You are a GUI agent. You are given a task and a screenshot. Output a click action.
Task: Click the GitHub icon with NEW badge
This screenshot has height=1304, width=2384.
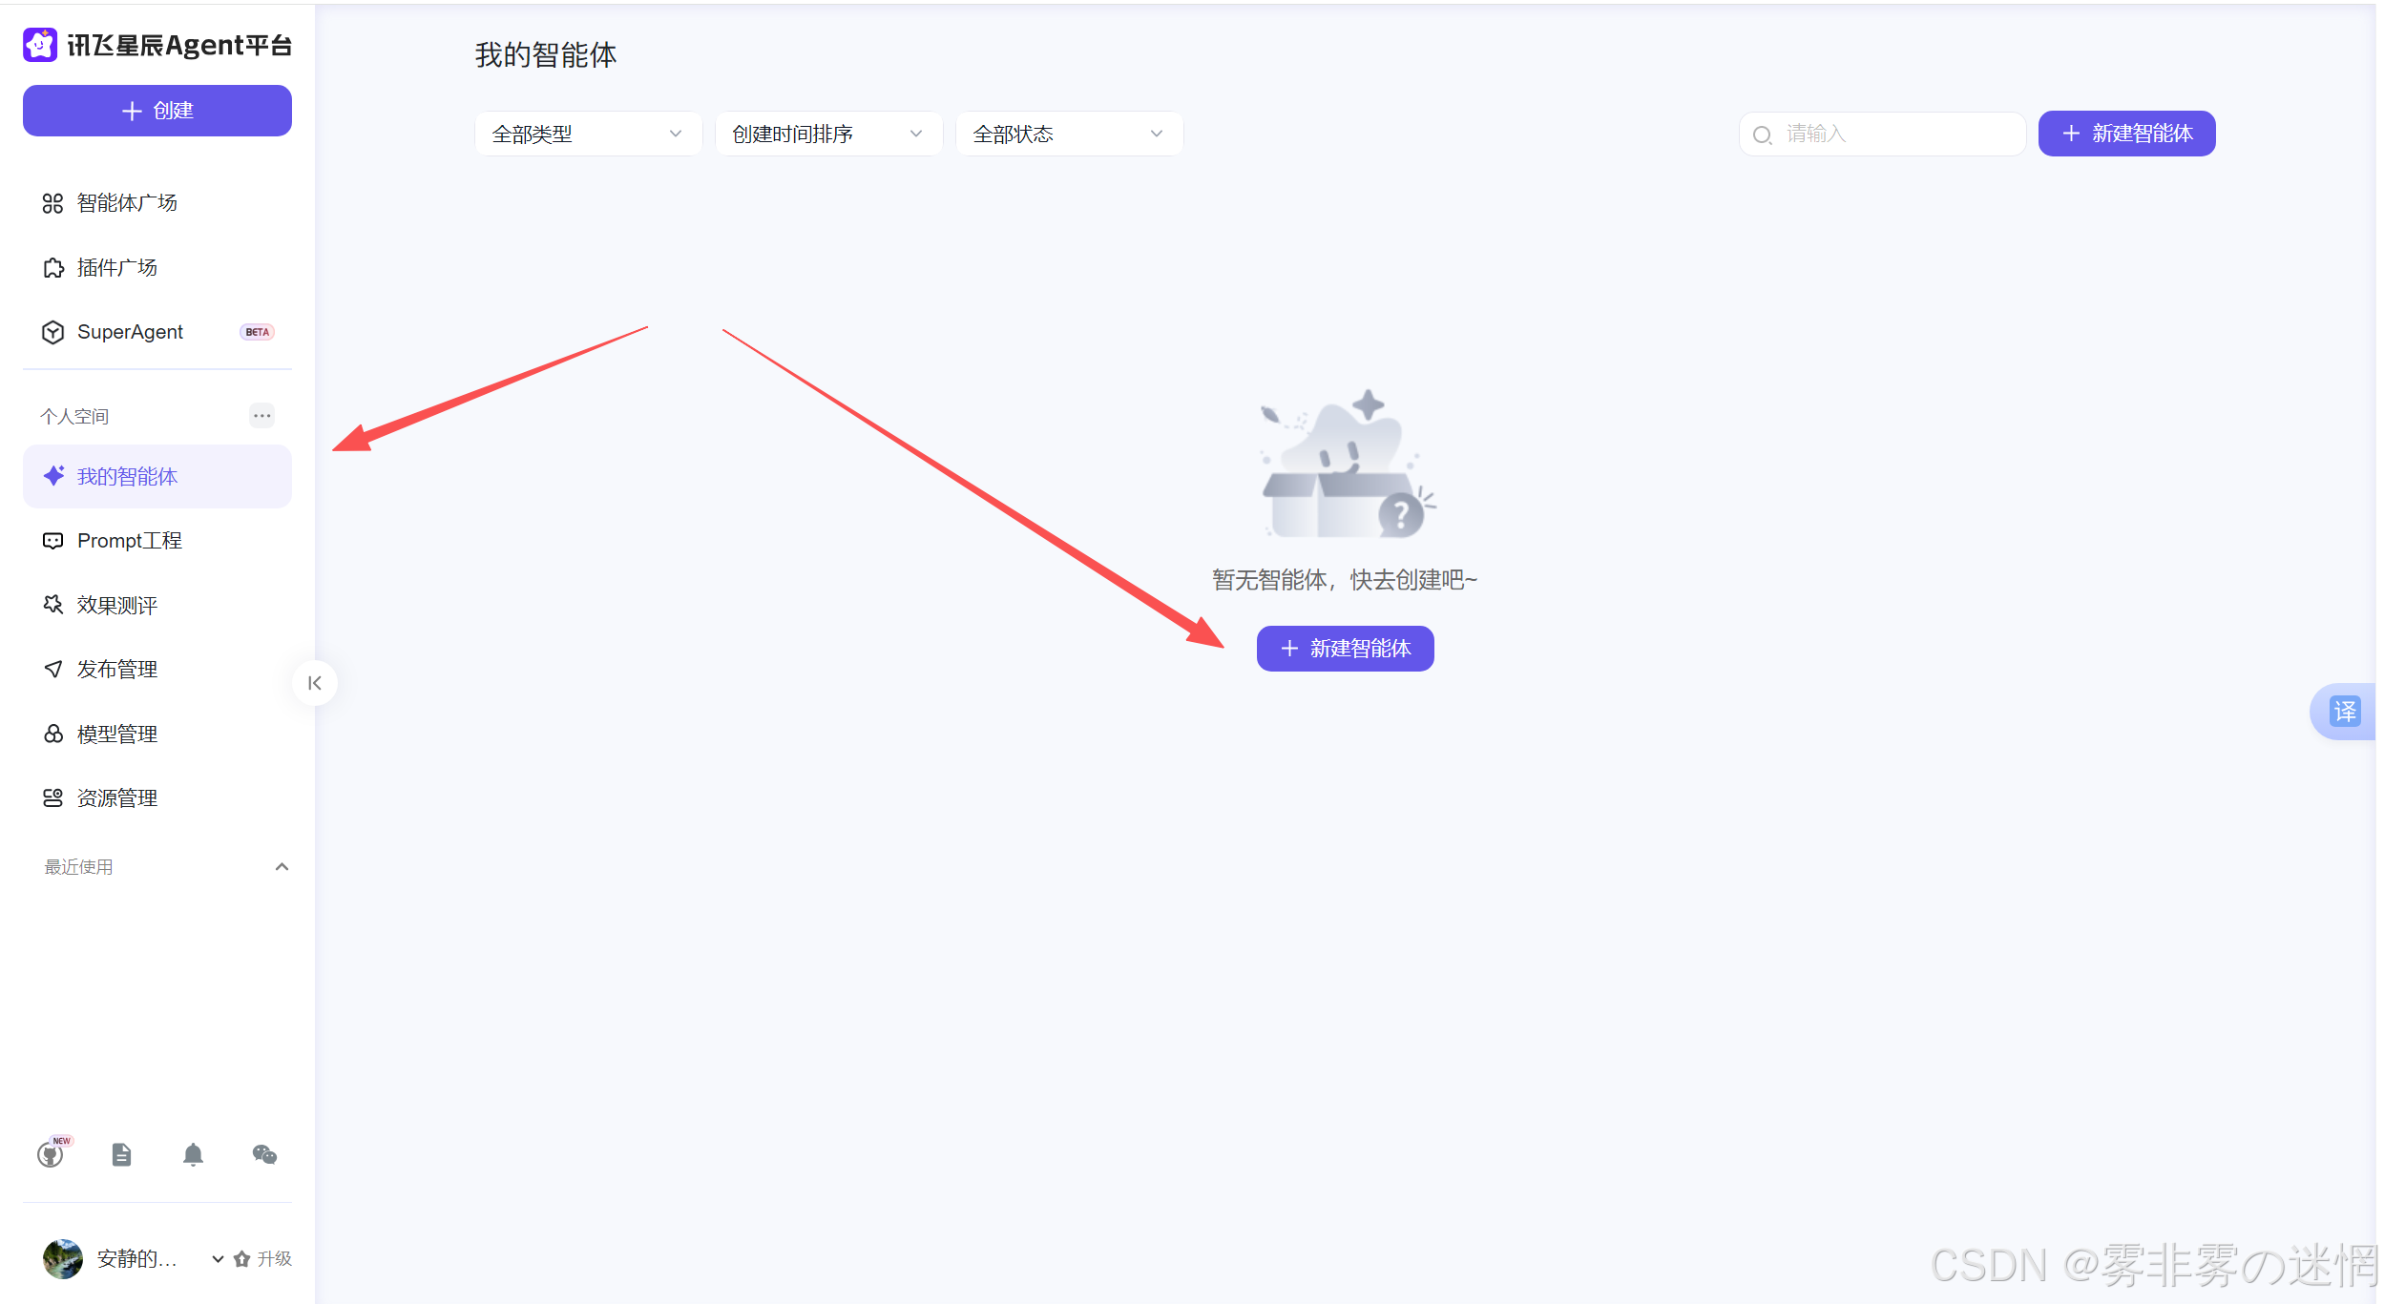click(x=51, y=1155)
